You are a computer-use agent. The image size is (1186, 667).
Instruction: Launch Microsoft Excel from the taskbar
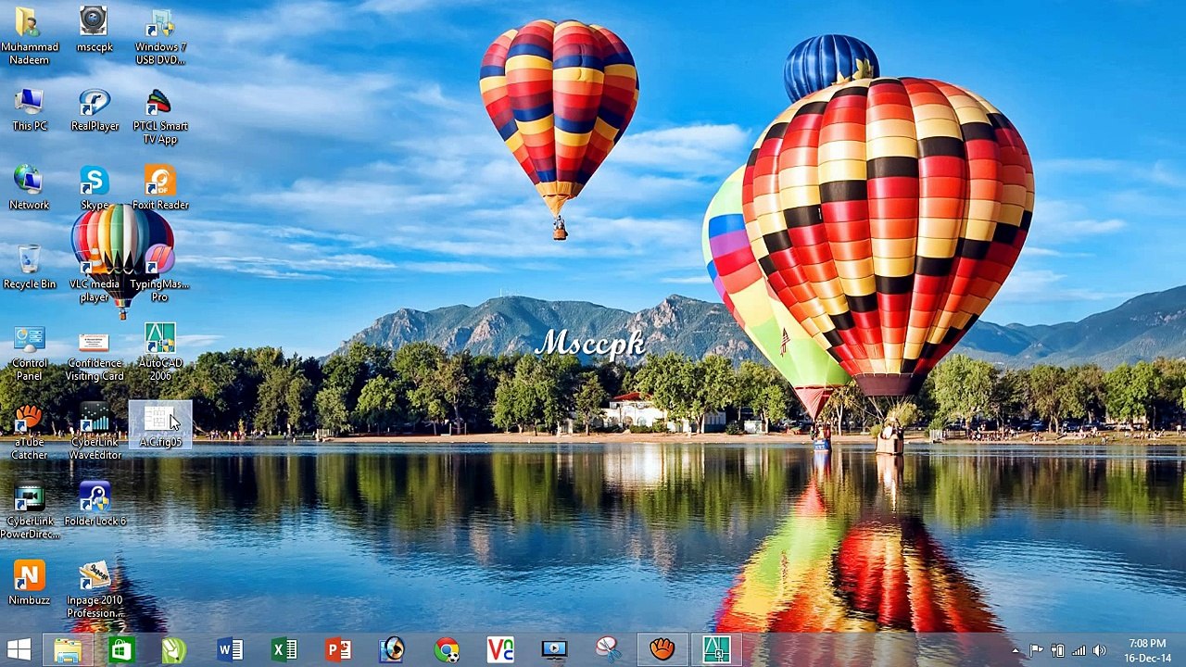pyautogui.click(x=284, y=649)
